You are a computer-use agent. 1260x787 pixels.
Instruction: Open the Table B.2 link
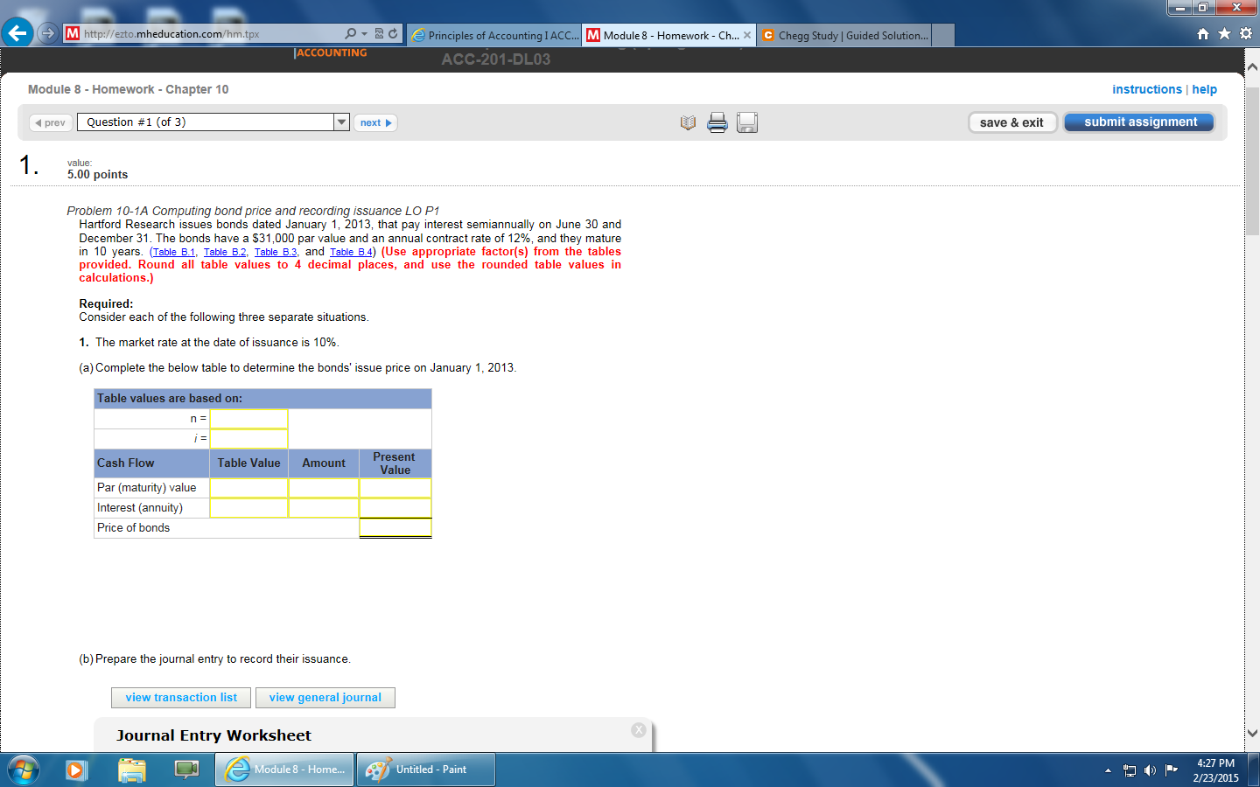225,252
